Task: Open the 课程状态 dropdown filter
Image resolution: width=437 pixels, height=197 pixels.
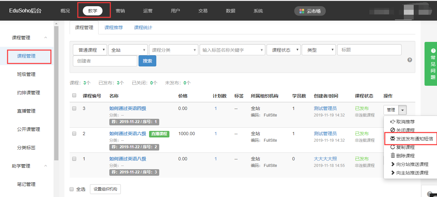Action: coord(284,50)
